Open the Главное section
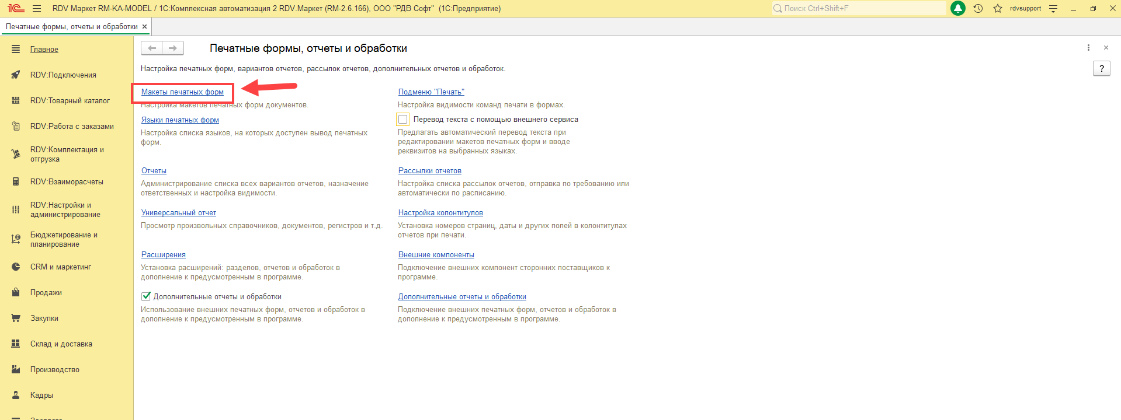Image resolution: width=1121 pixels, height=420 pixels. pos(44,50)
